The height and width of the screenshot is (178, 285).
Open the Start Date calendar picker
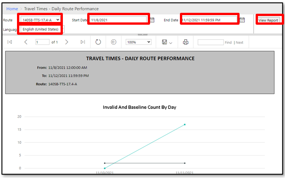click(x=152, y=20)
